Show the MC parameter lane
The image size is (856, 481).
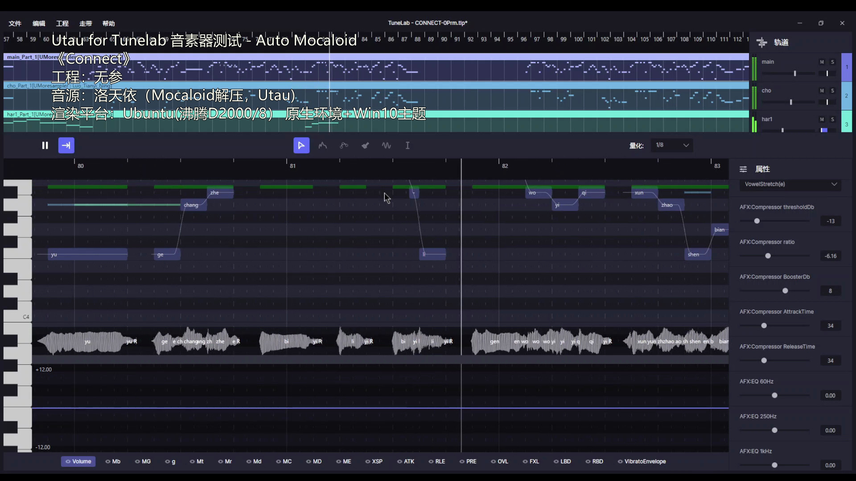point(284,461)
